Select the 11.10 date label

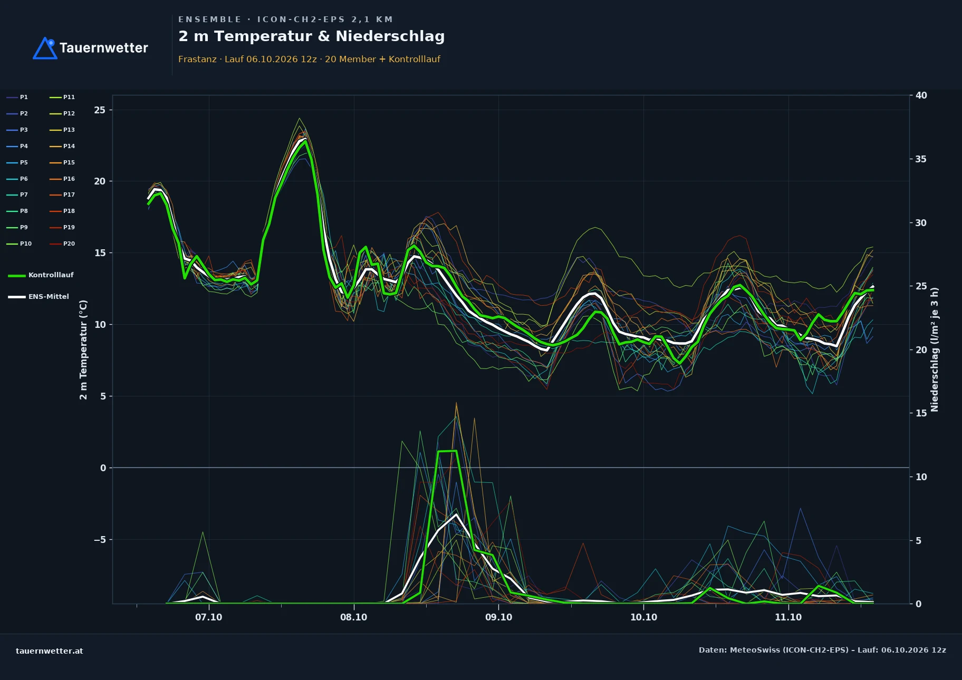point(788,617)
